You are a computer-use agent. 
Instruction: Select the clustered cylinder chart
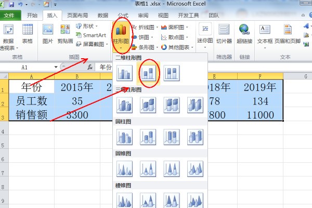125,137
